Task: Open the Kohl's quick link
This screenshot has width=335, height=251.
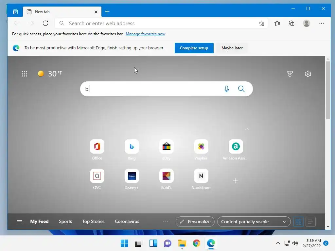Action: click(166, 179)
